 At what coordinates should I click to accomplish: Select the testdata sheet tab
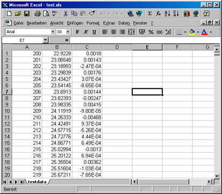pos(37,182)
